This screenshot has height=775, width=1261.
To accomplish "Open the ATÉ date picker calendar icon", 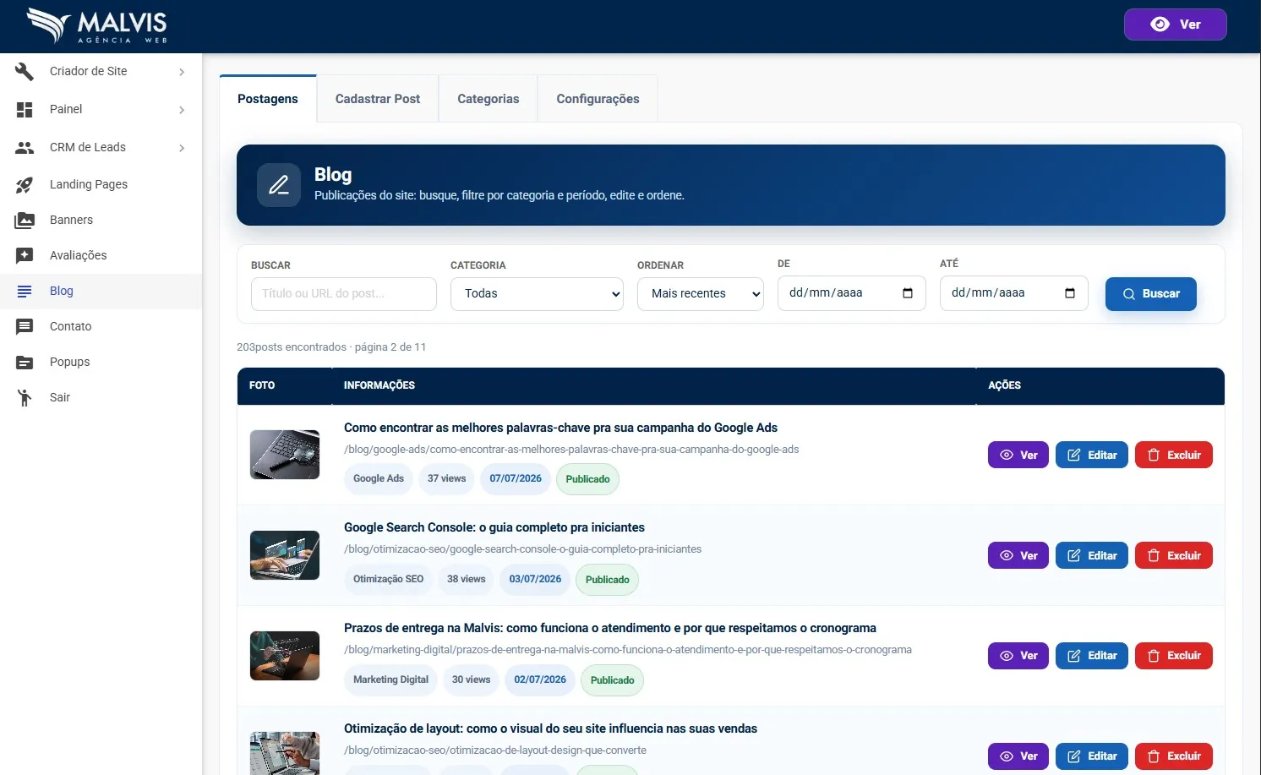I will (x=1070, y=293).
